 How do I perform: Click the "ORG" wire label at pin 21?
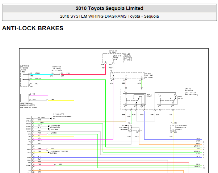click(39, 169)
